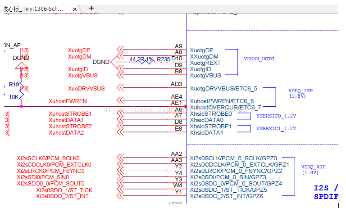Click pin number AE4

177,97
